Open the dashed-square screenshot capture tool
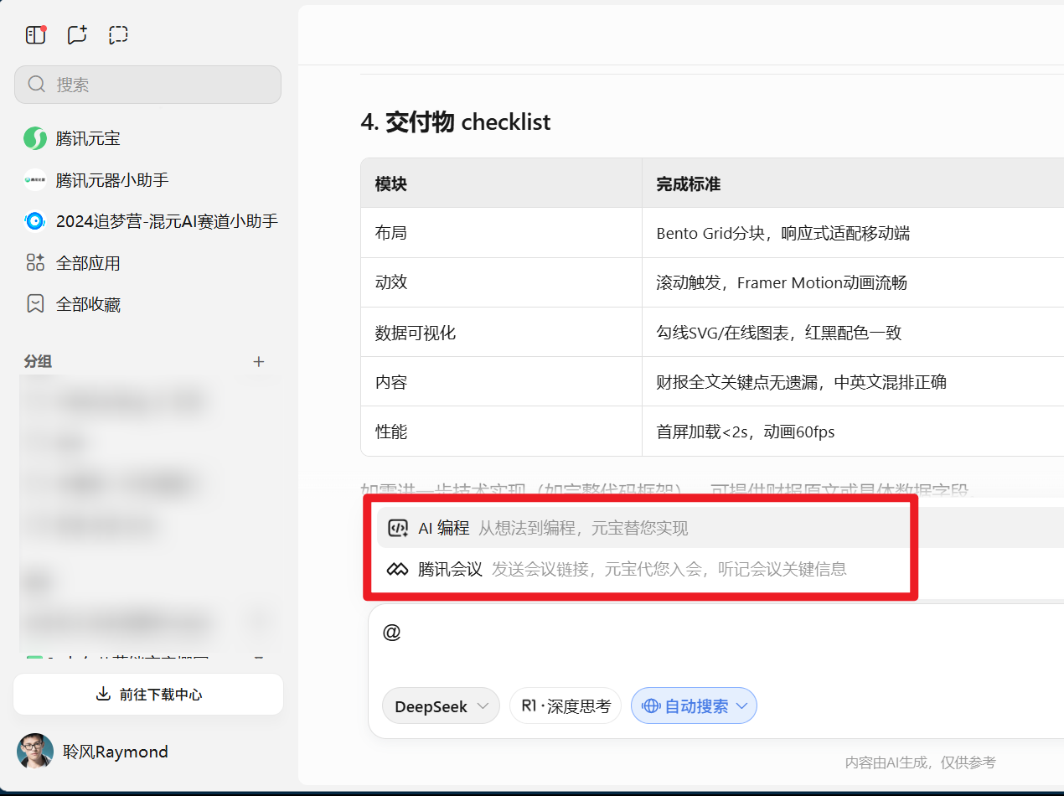The image size is (1064, 796). click(x=118, y=34)
